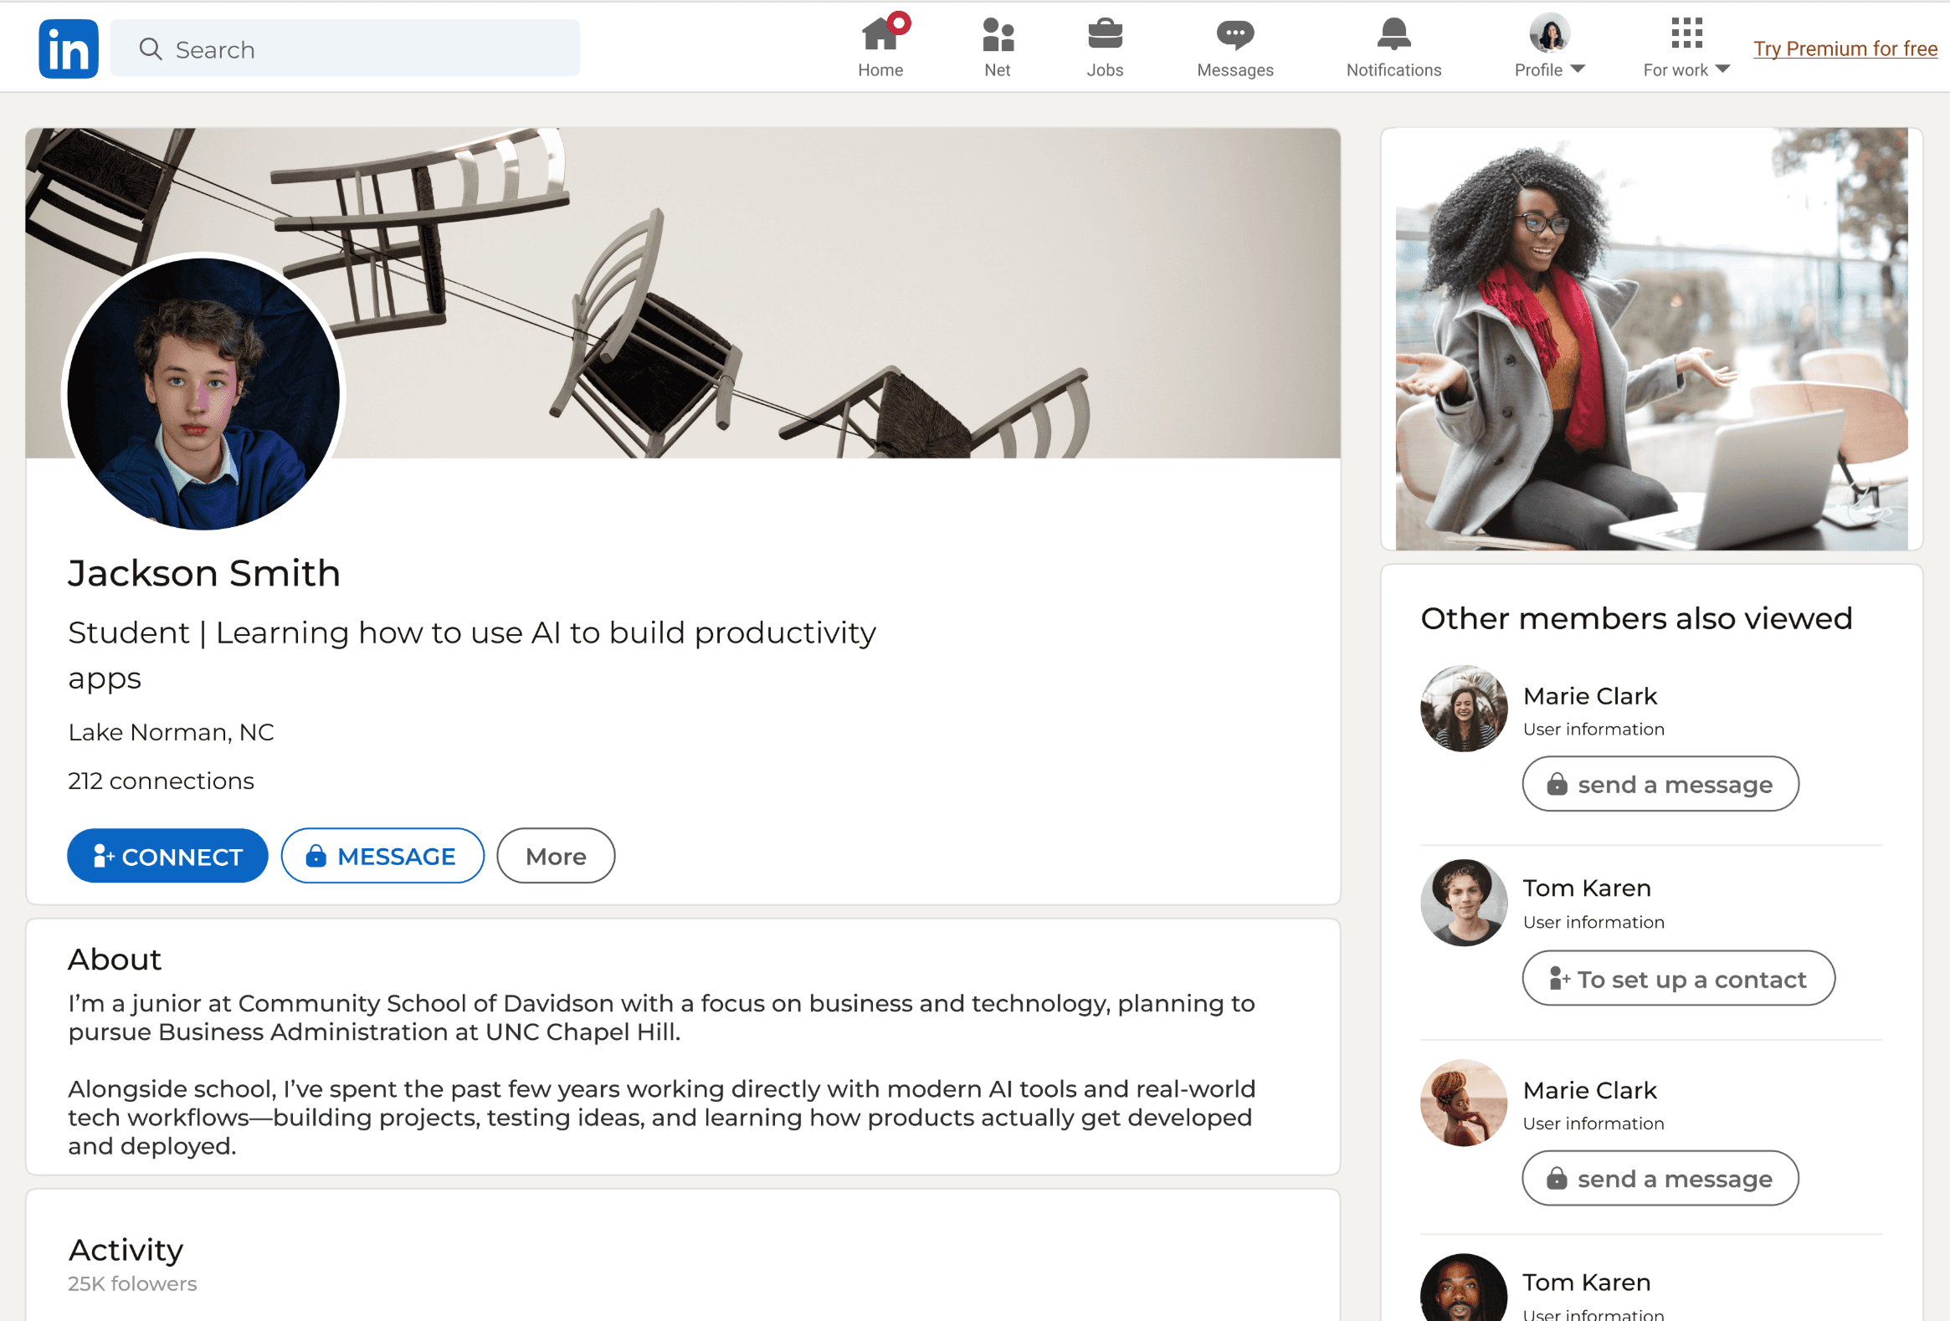Viewport: 1950px width, 1321px height.
Task: Follow the Try Premium for free link
Action: click(x=1845, y=49)
